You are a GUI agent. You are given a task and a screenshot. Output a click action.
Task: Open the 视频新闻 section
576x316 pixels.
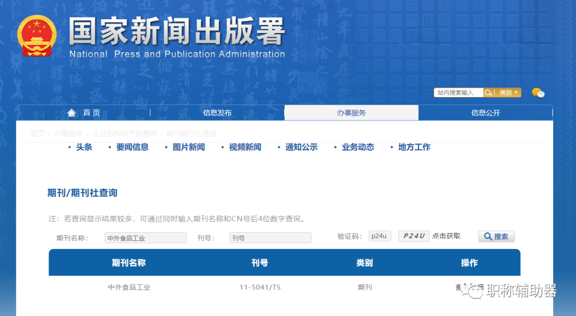[243, 147]
